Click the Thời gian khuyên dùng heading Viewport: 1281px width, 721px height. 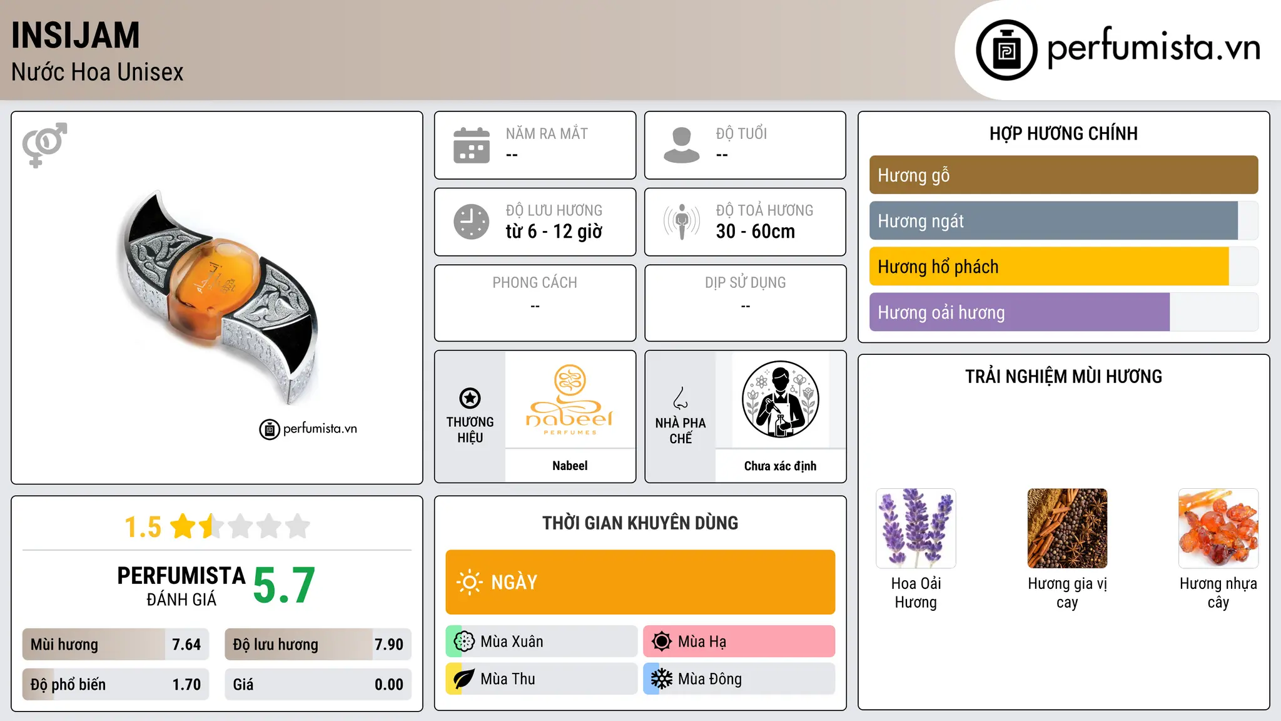coord(640,523)
